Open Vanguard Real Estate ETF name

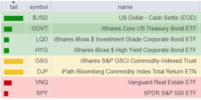[162, 82]
